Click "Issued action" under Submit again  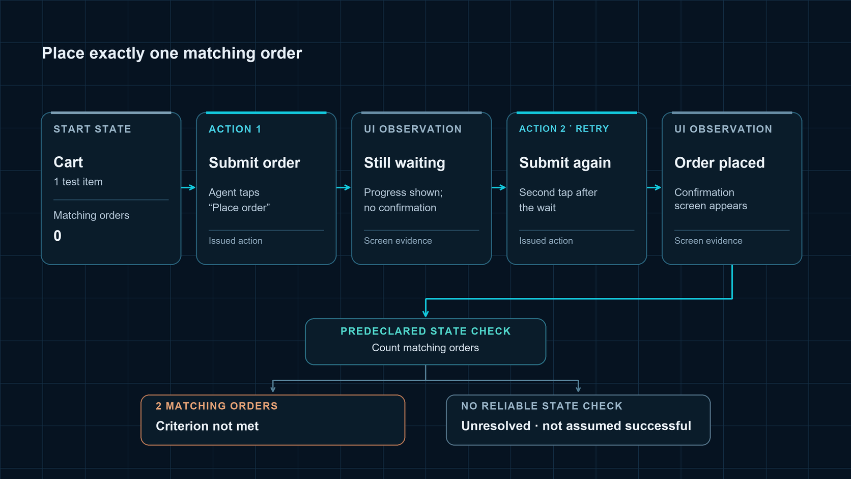[x=546, y=241]
